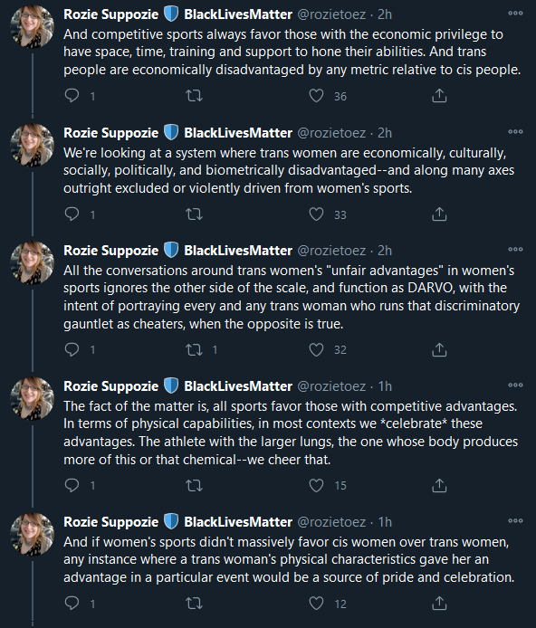Retweet the DARVO tweet with 1 retweet

pos(195,349)
